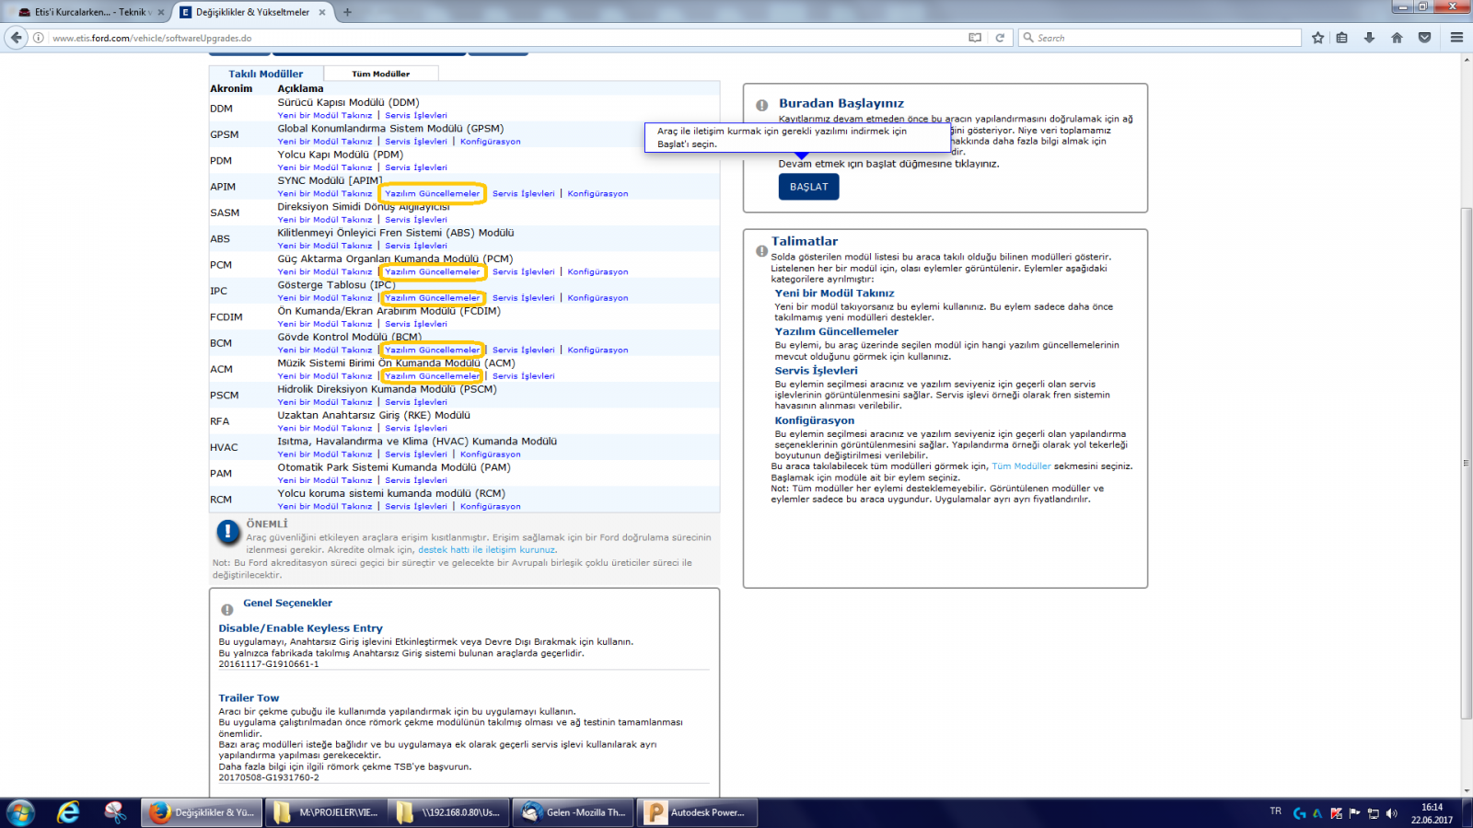Follow destek hattı ile iletişim kurunuz link
Image resolution: width=1473 pixels, height=828 pixels.
coord(487,549)
